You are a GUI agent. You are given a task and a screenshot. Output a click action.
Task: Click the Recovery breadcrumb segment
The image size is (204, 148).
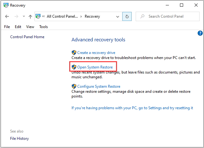tap(92, 16)
